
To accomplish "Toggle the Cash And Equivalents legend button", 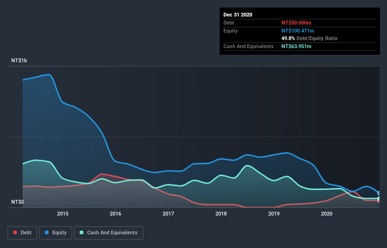I will (108, 233).
